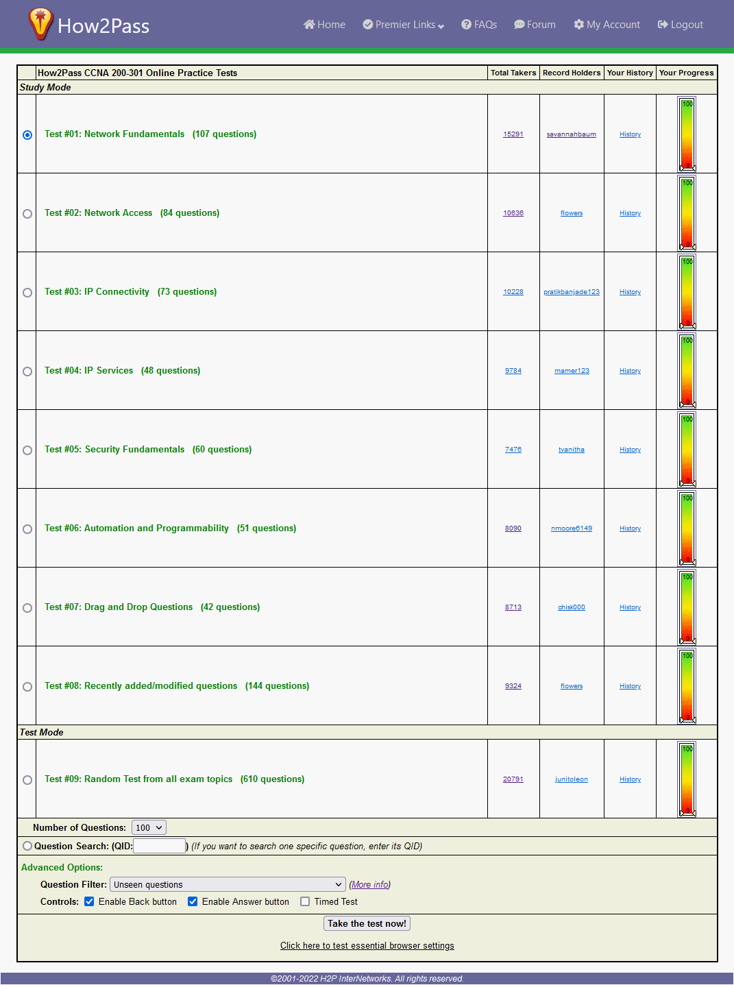The image size is (734, 985).
Task: Click the Home house icon
Action: coord(309,25)
